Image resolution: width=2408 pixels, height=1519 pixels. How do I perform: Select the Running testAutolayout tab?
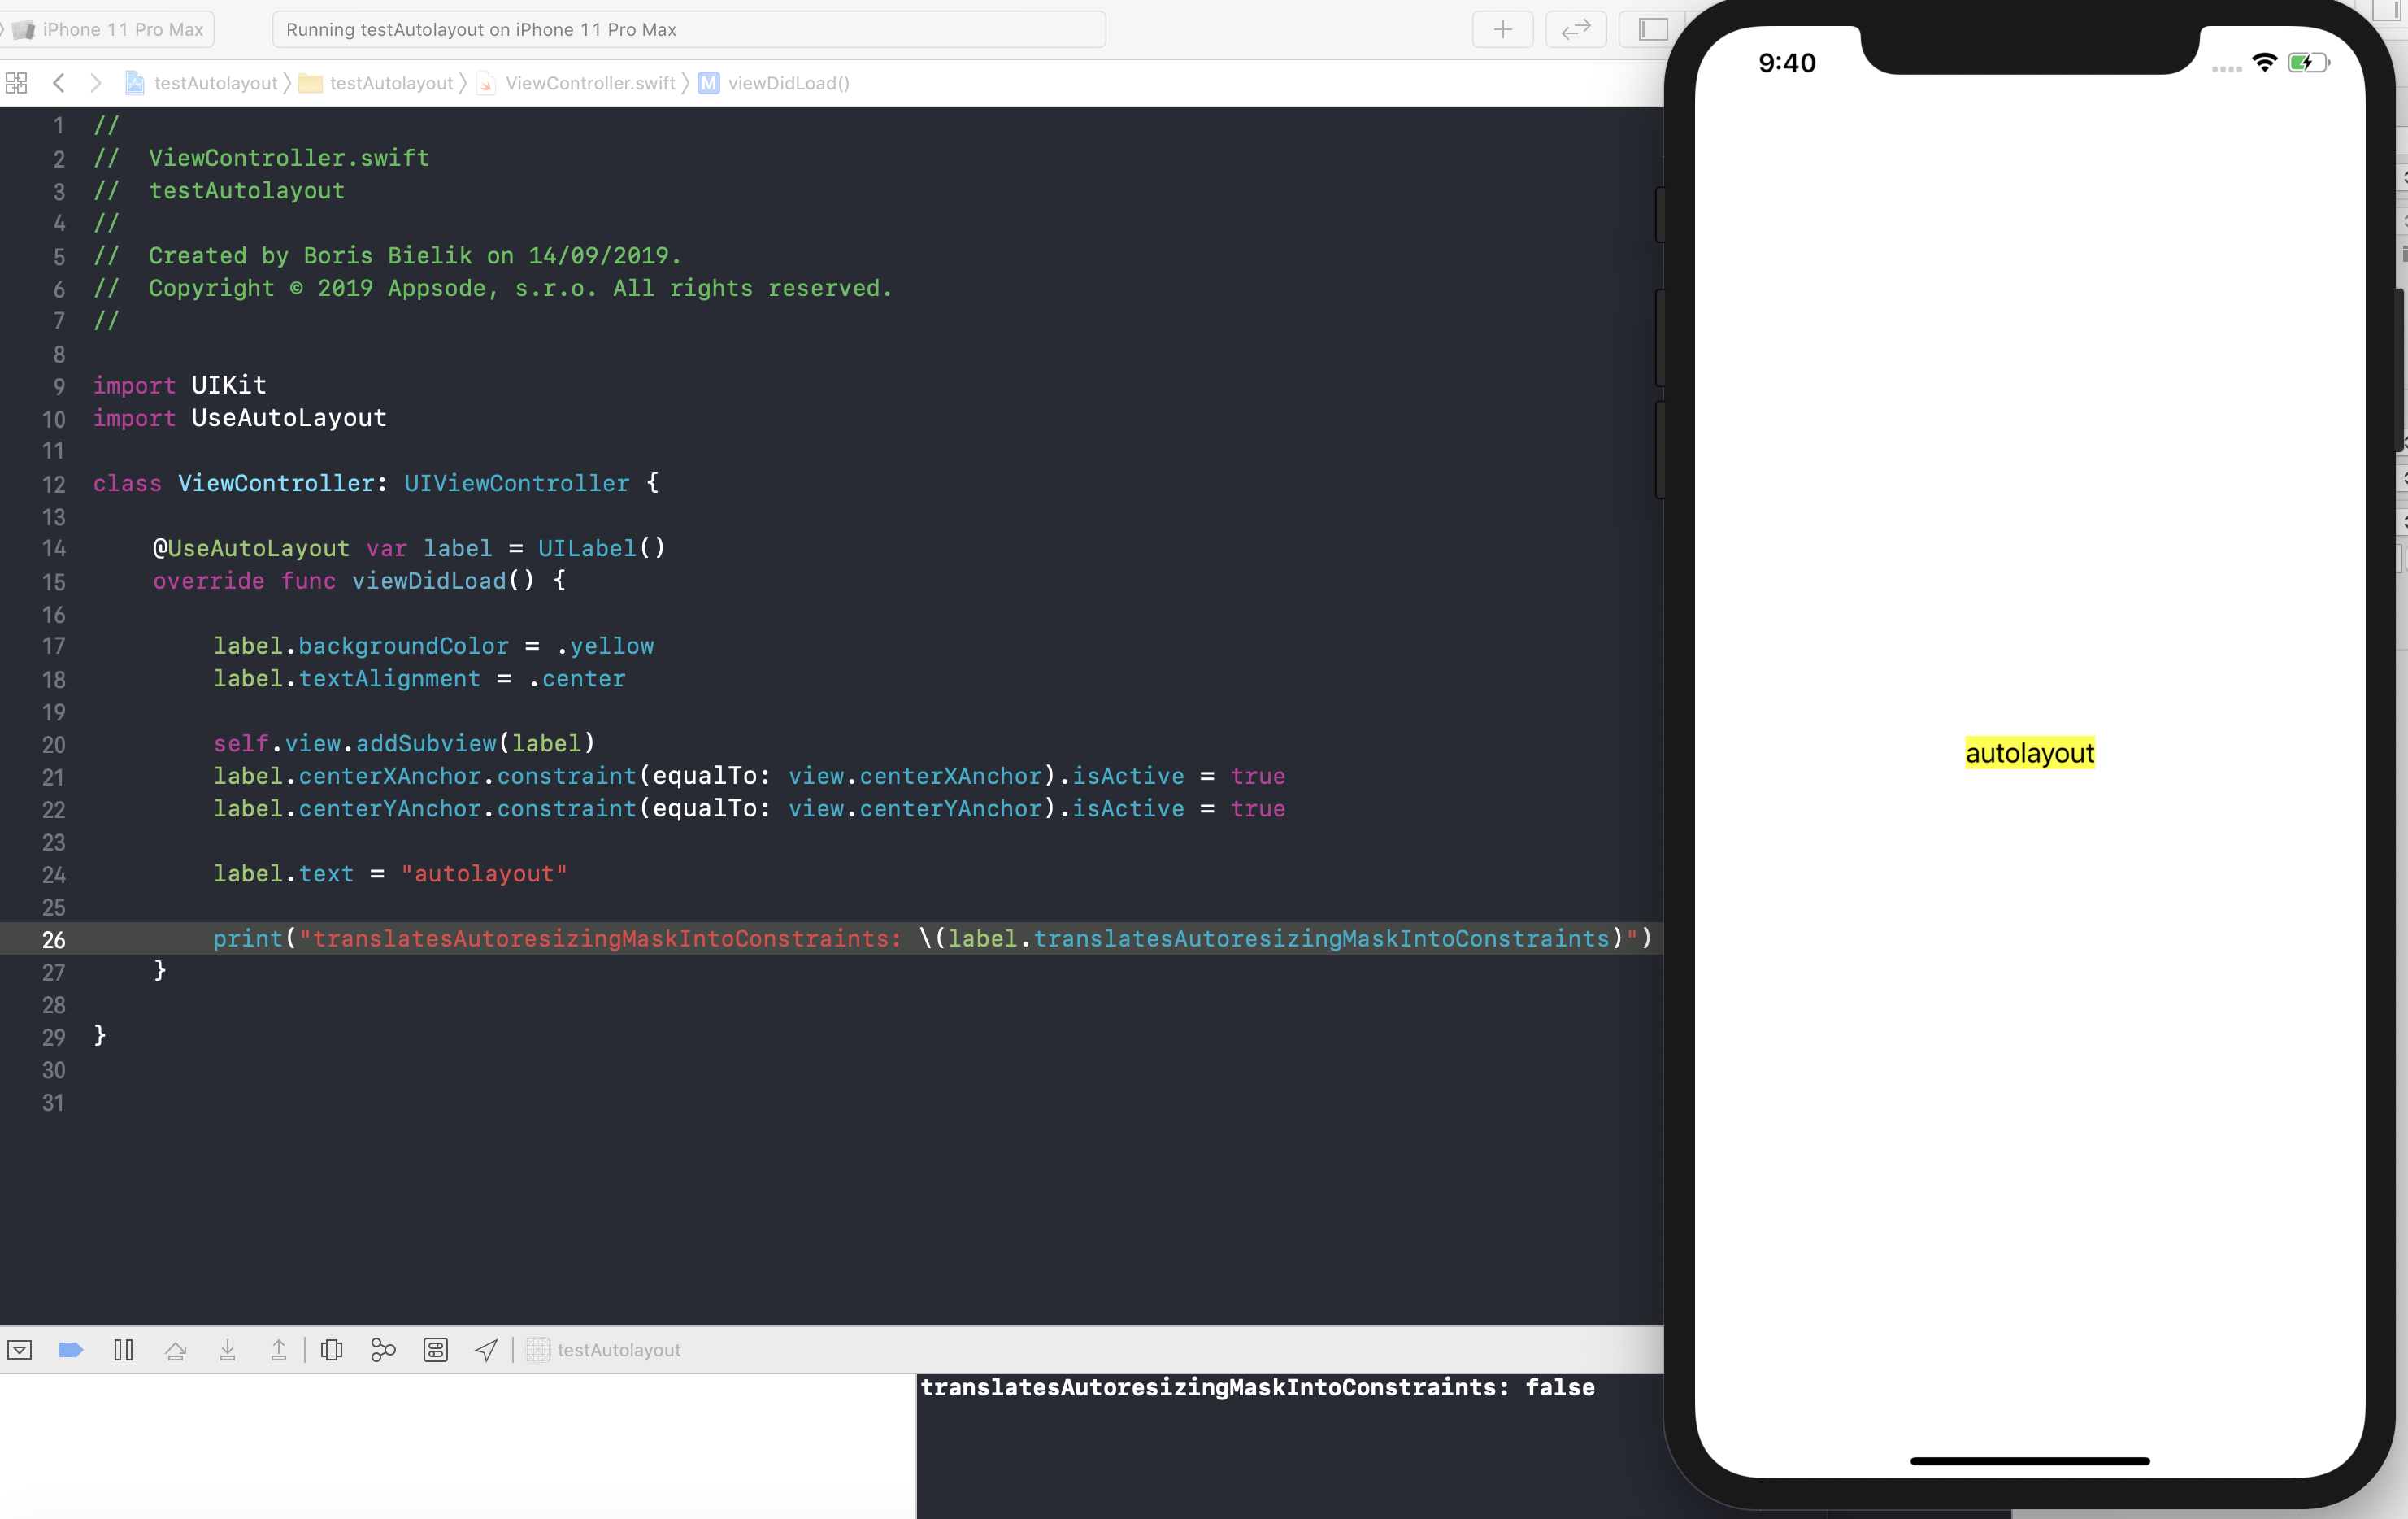click(x=684, y=28)
